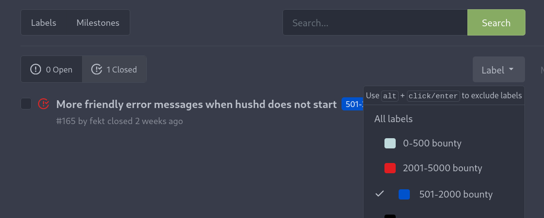This screenshot has height=218, width=544.
Task: Choose the "0-500 bounty" label text
Action: coord(432,143)
